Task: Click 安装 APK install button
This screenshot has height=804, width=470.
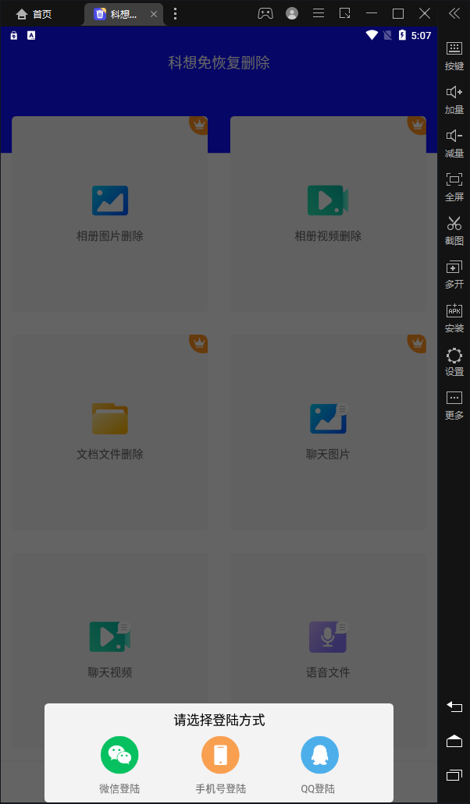Action: point(454,318)
